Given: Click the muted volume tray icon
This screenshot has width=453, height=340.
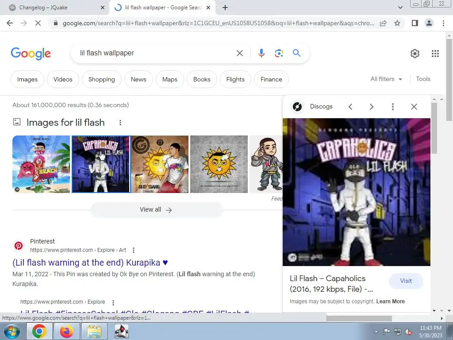Looking at the screenshot, I should click(408, 332).
